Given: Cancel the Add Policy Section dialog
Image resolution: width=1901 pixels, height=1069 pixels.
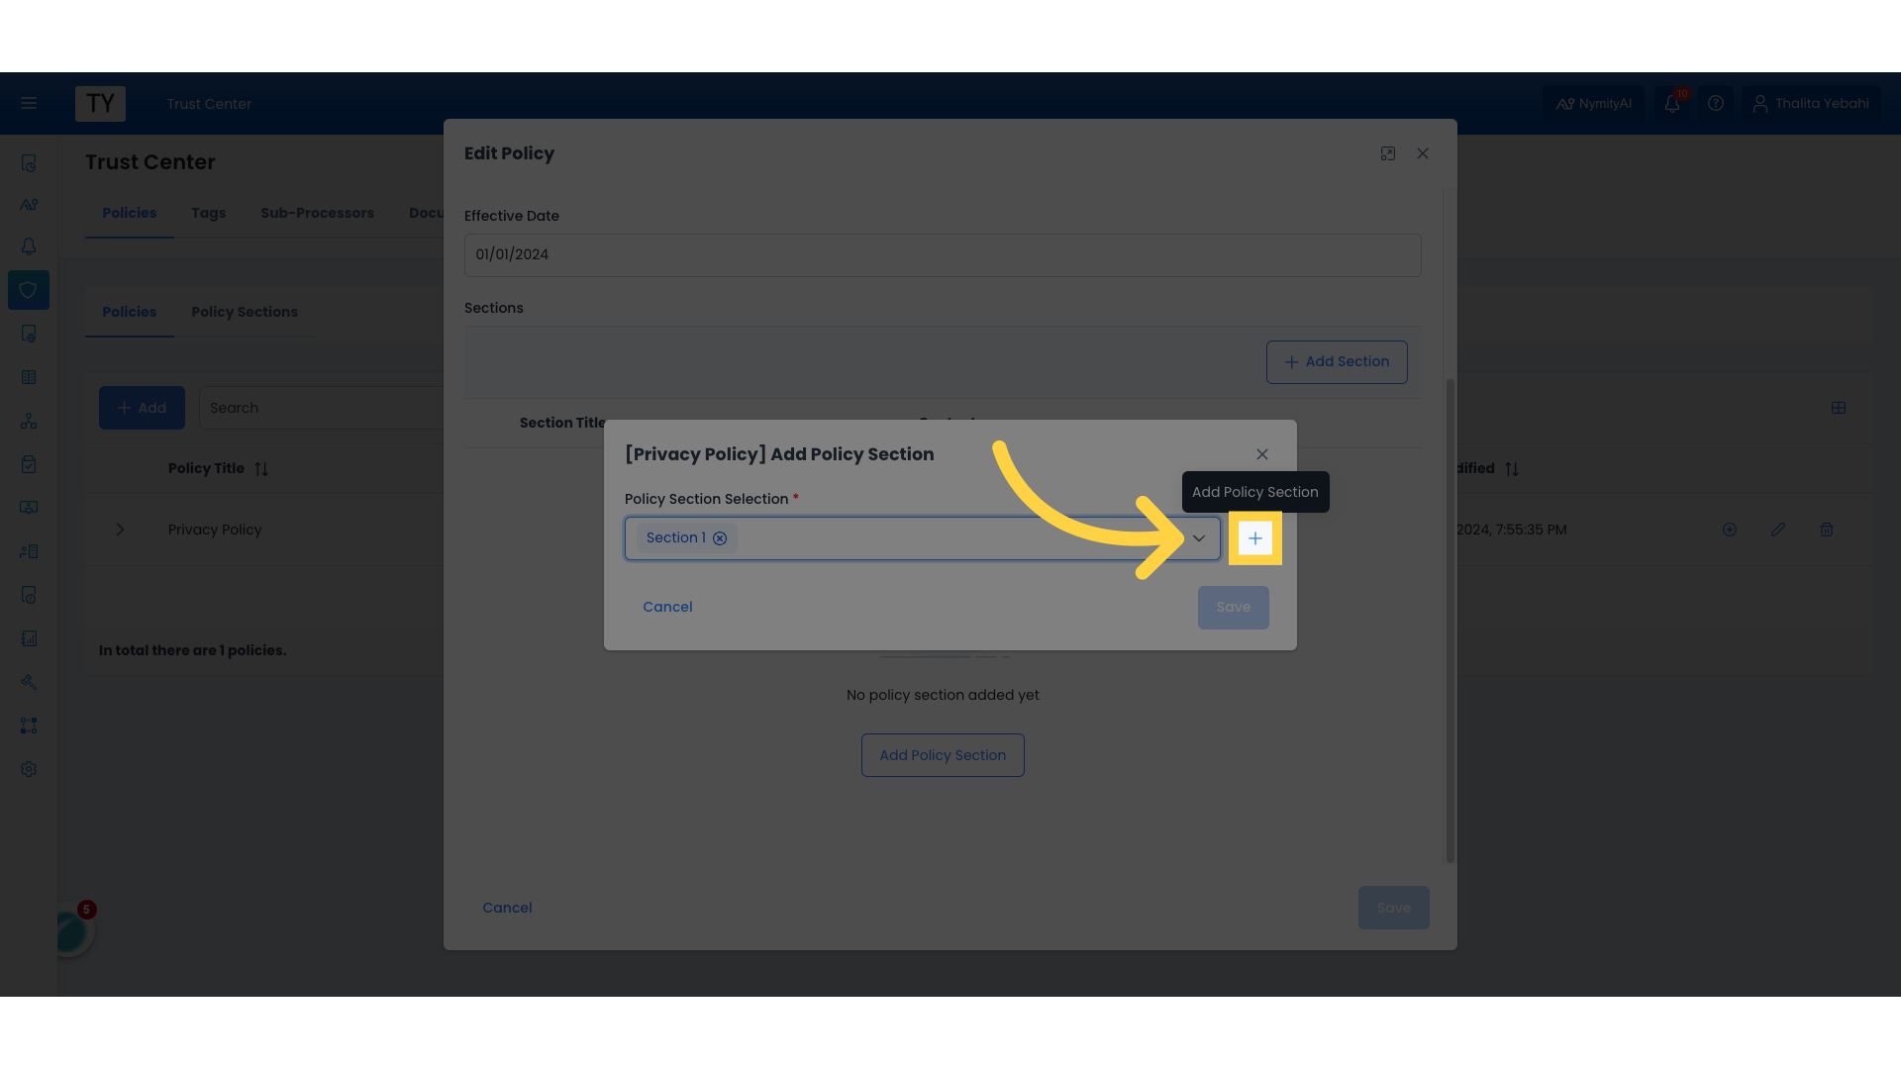Looking at the screenshot, I should click(x=667, y=607).
